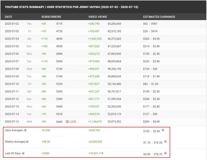This screenshot has width=207, height=160.
Task: Click the +4,554,928 weekly views average
Action: [x=95, y=142]
